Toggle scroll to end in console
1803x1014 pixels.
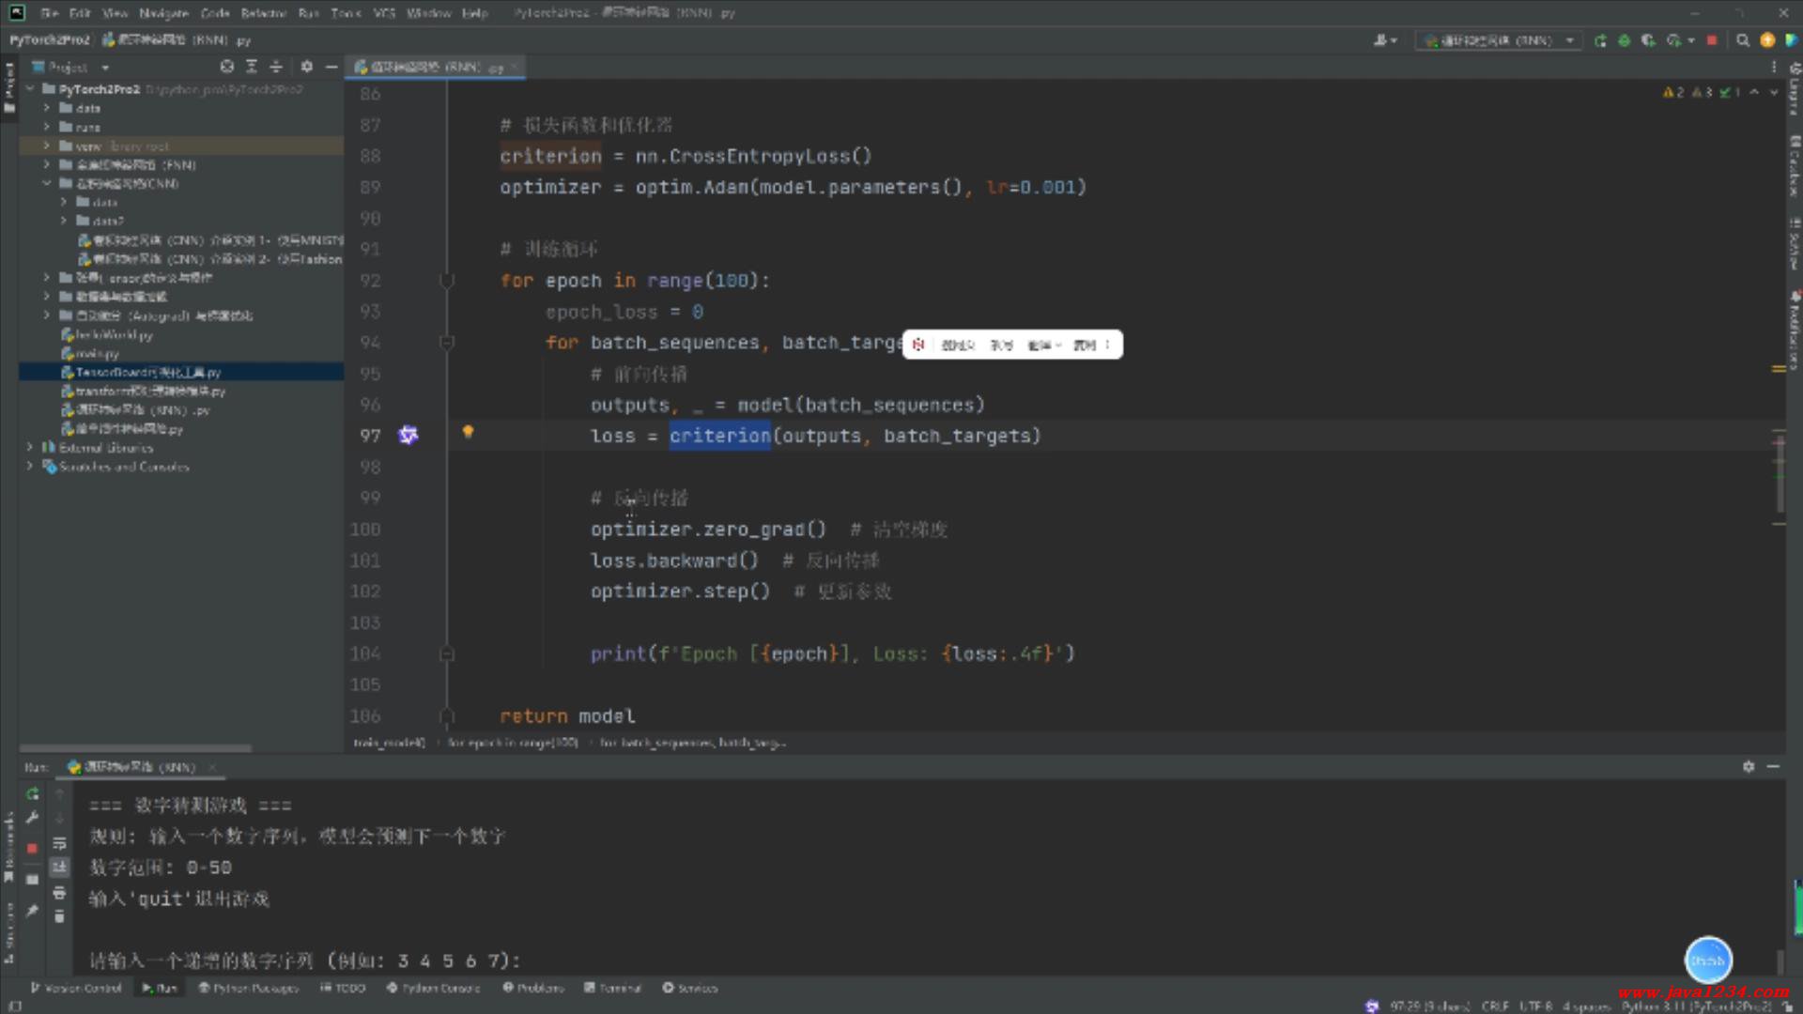pos(59,867)
